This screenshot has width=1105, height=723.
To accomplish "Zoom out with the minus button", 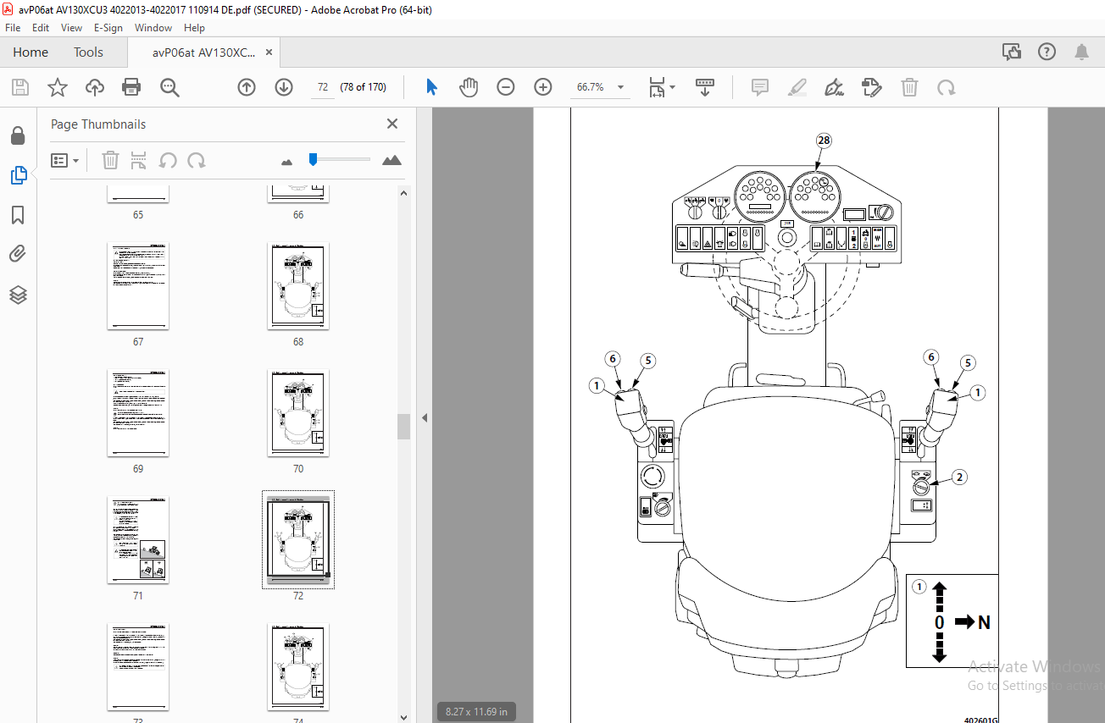I will (x=506, y=87).
